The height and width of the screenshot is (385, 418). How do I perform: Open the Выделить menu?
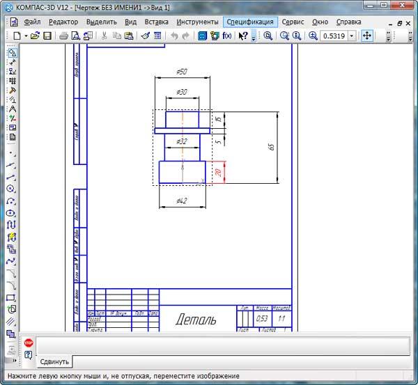click(102, 22)
